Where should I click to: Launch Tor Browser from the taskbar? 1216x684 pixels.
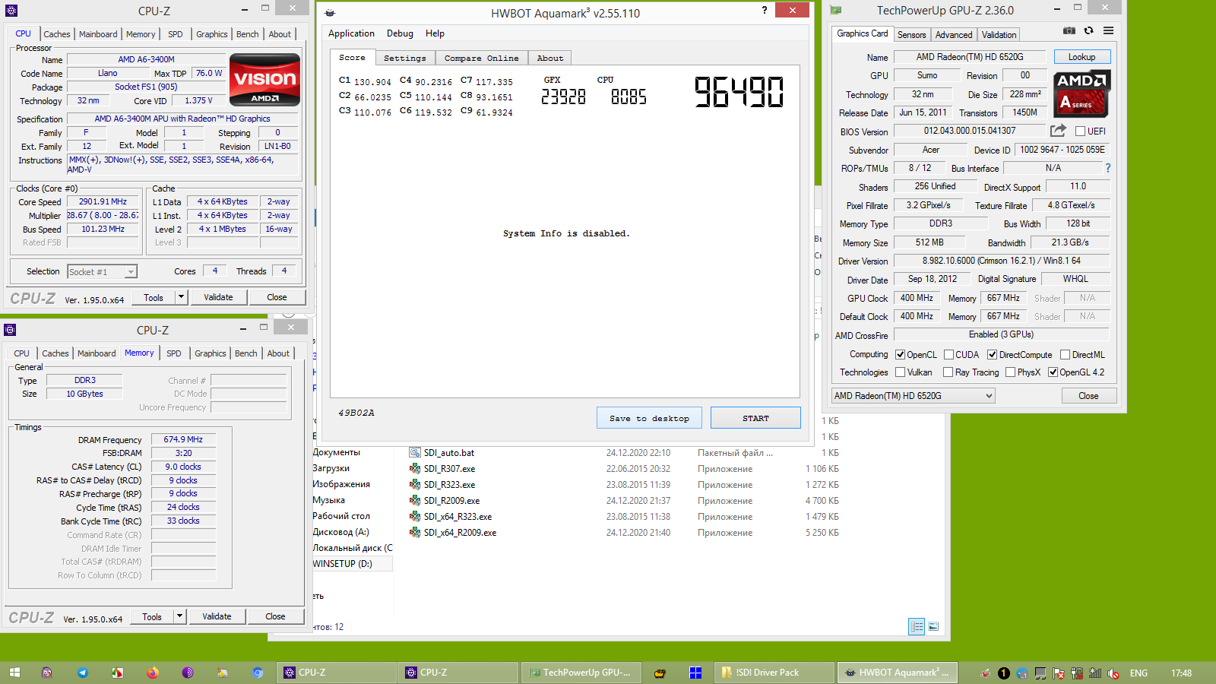click(x=188, y=673)
